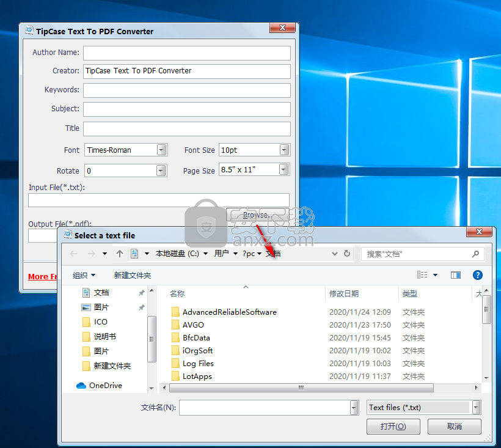This screenshot has height=448, width=501.
Task: Click the BfcData folder icon
Action: click(x=175, y=337)
